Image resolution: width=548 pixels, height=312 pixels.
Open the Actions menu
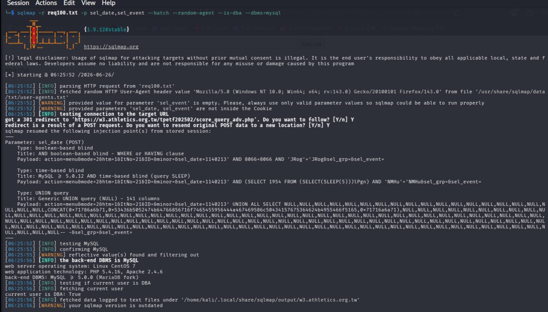click(x=46, y=3)
